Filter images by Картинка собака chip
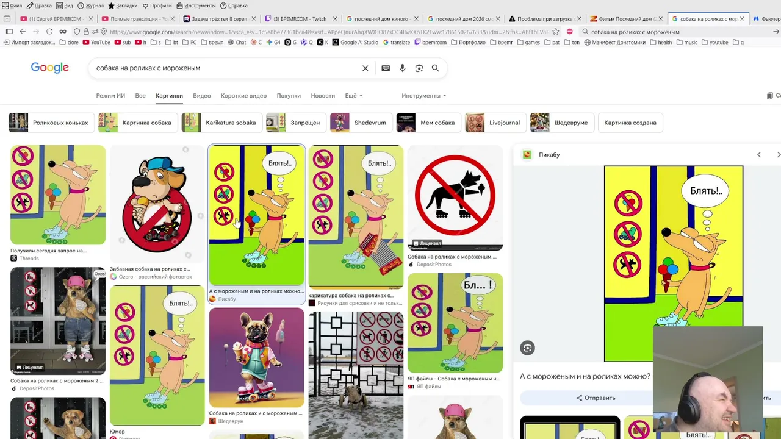The image size is (781, 439). coord(137,123)
